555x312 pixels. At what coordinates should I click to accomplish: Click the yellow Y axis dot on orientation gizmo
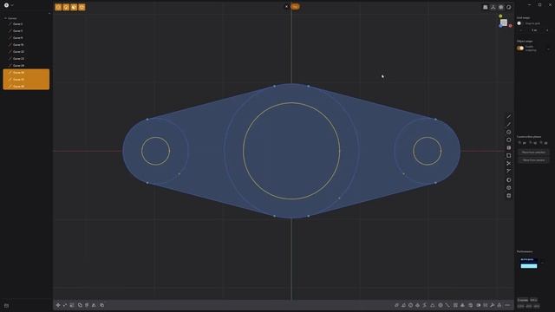pos(500,16)
